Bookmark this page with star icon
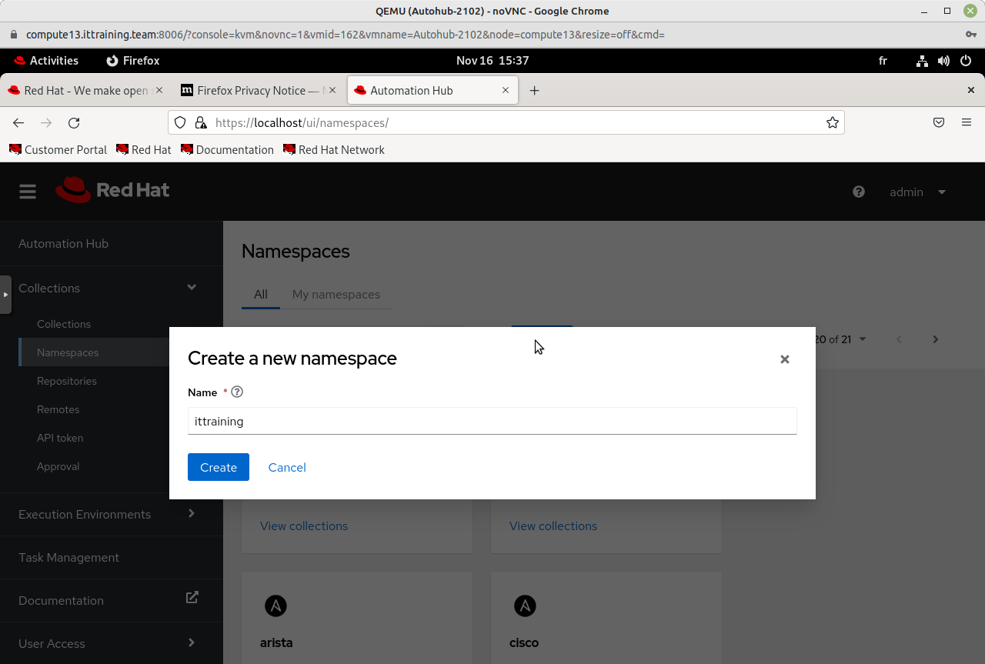 (833, 122)
